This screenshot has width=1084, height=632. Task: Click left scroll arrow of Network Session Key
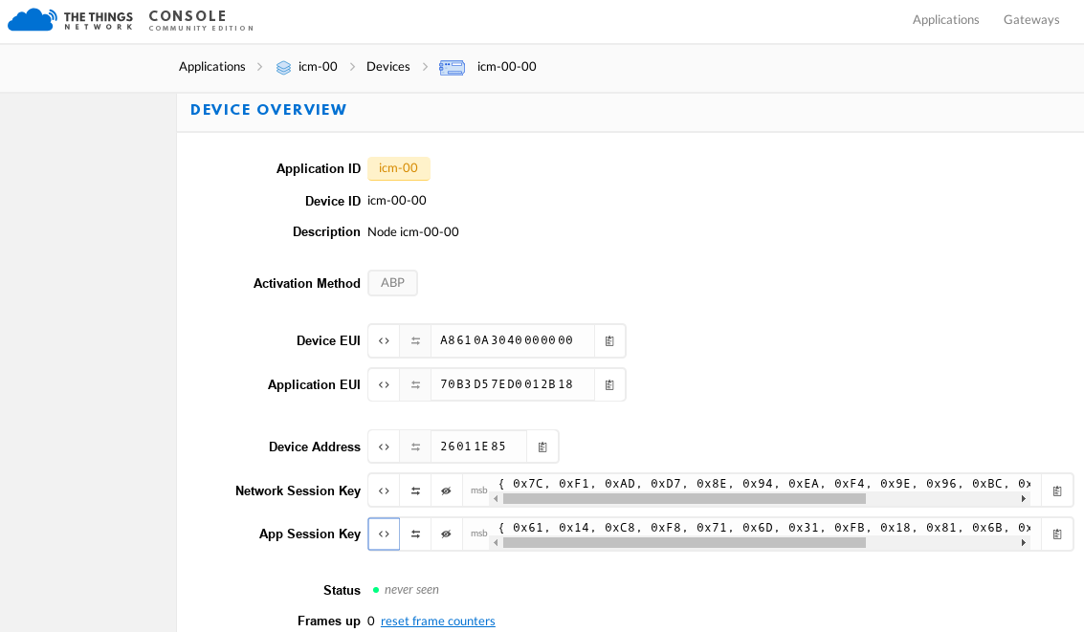click(496, 499)
